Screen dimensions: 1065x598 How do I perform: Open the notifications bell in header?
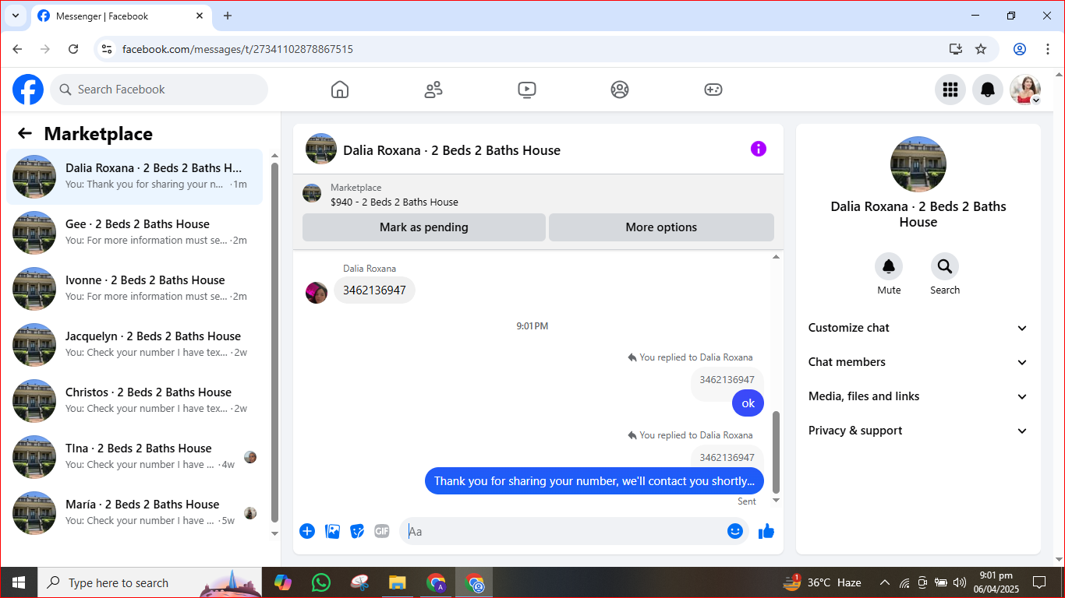(x=988, y=90)
